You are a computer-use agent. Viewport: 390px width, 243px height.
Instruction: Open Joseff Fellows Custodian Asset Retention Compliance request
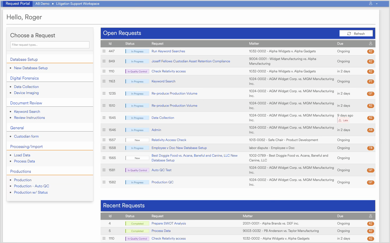pyautogui.click(x=191, y=61)
